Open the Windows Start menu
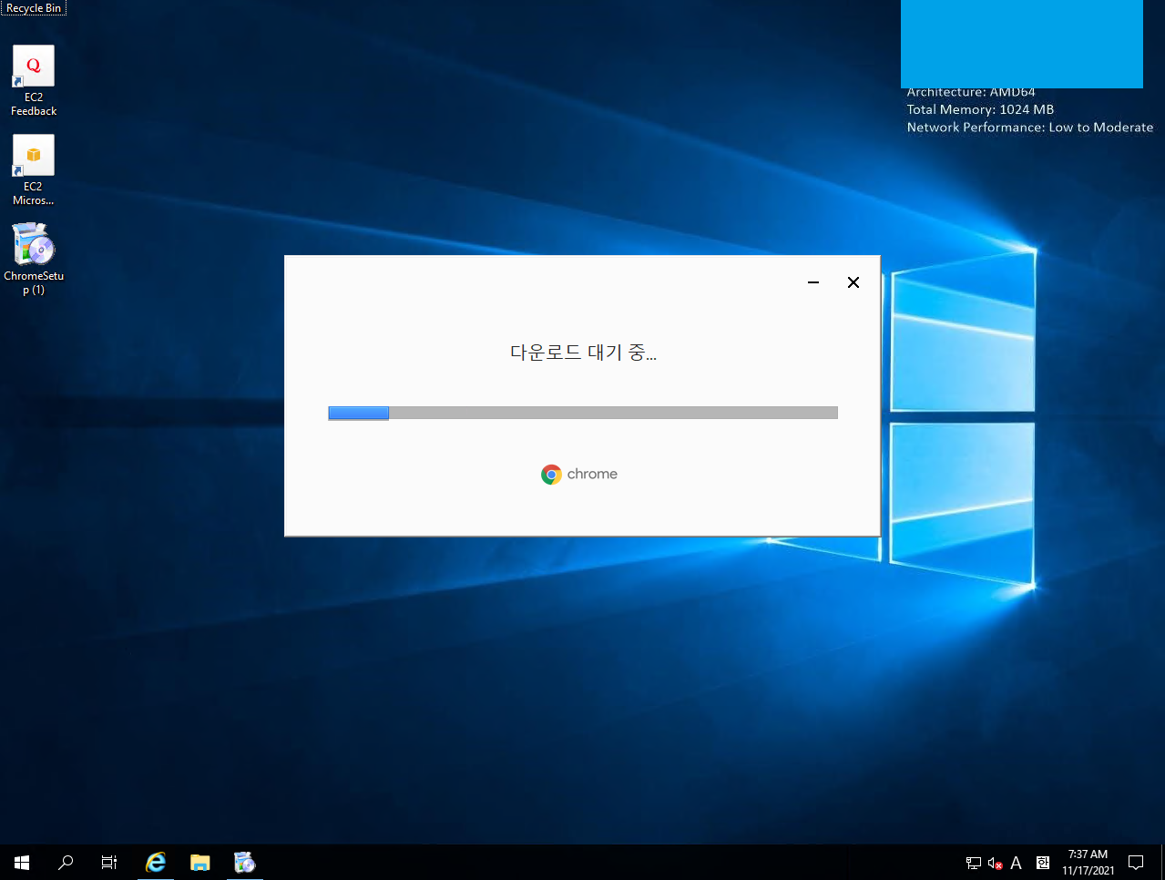Viewport: 1165px width, 880px height. click(22, 862)
